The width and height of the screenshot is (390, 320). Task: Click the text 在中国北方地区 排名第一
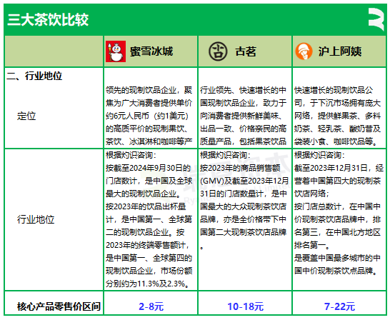337,239
